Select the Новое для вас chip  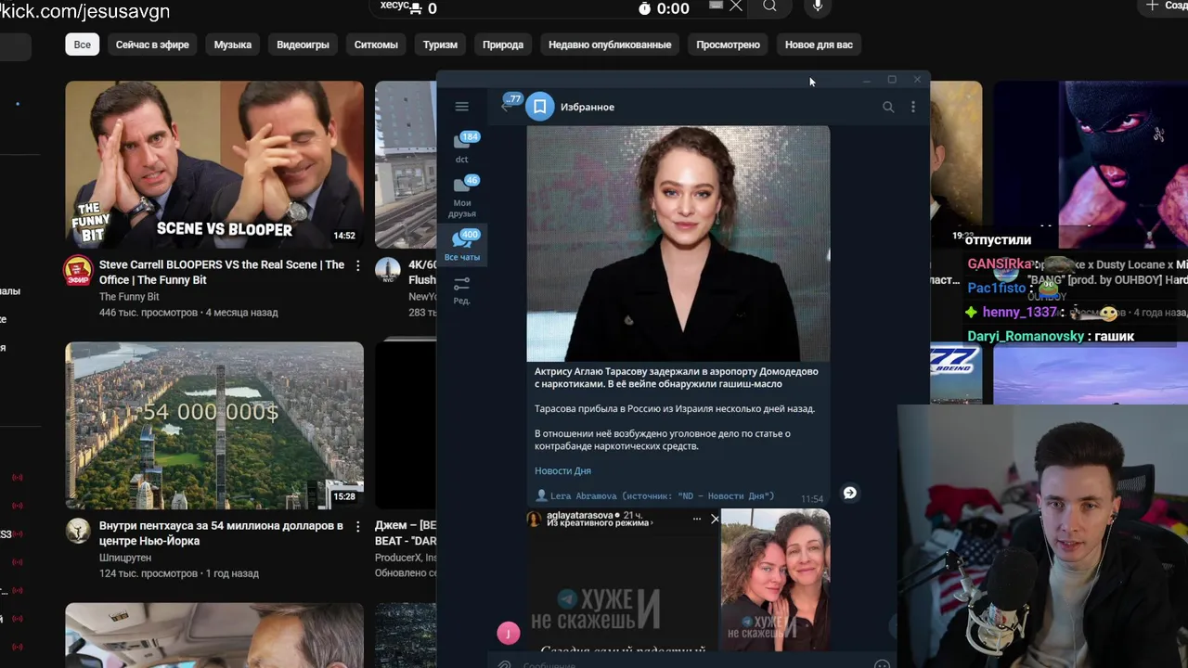[x=819, y=45]
